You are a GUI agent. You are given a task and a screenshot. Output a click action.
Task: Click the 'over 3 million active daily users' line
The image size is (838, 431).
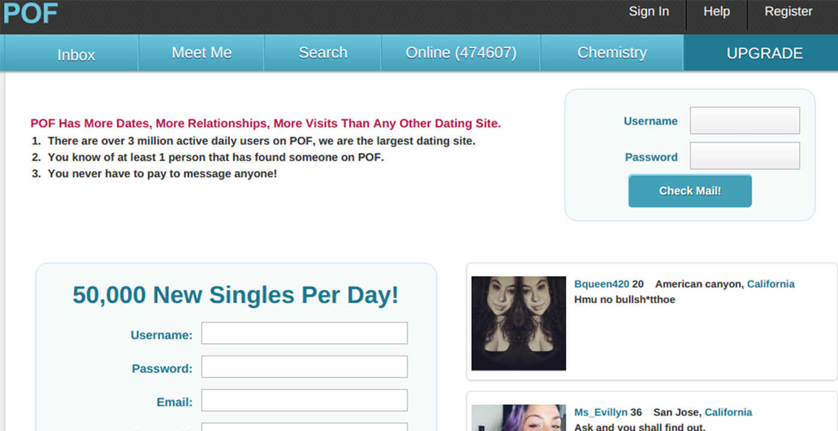pyautogui.click(x=262, y=141)
